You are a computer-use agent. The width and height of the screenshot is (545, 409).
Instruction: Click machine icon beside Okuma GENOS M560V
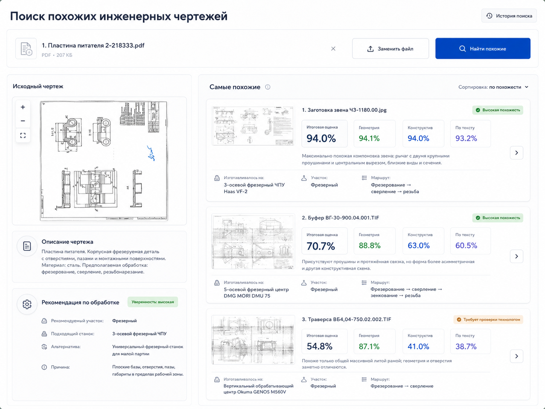[x=217, y=380]
